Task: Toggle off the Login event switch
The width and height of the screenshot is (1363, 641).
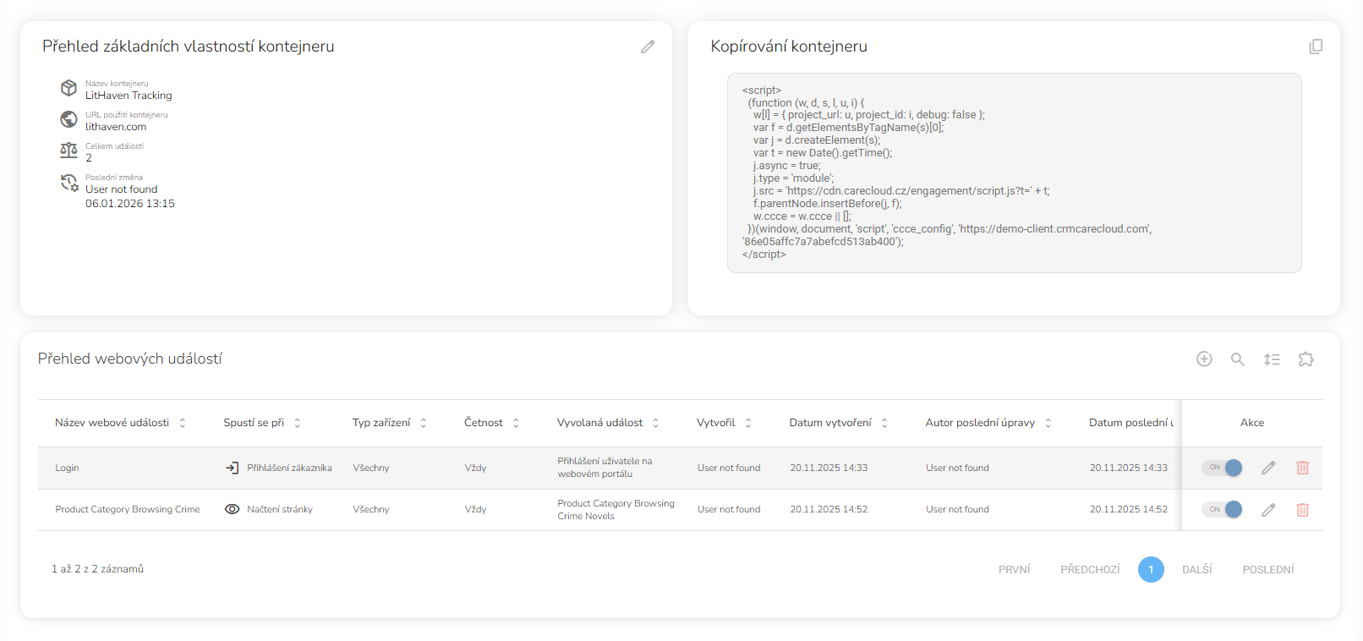Action: tap(1223, 468)
